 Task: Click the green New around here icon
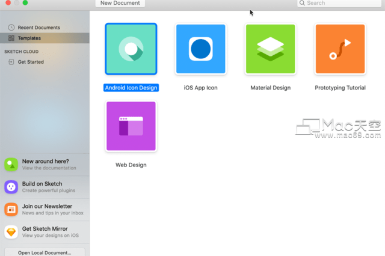pos(11,164)
